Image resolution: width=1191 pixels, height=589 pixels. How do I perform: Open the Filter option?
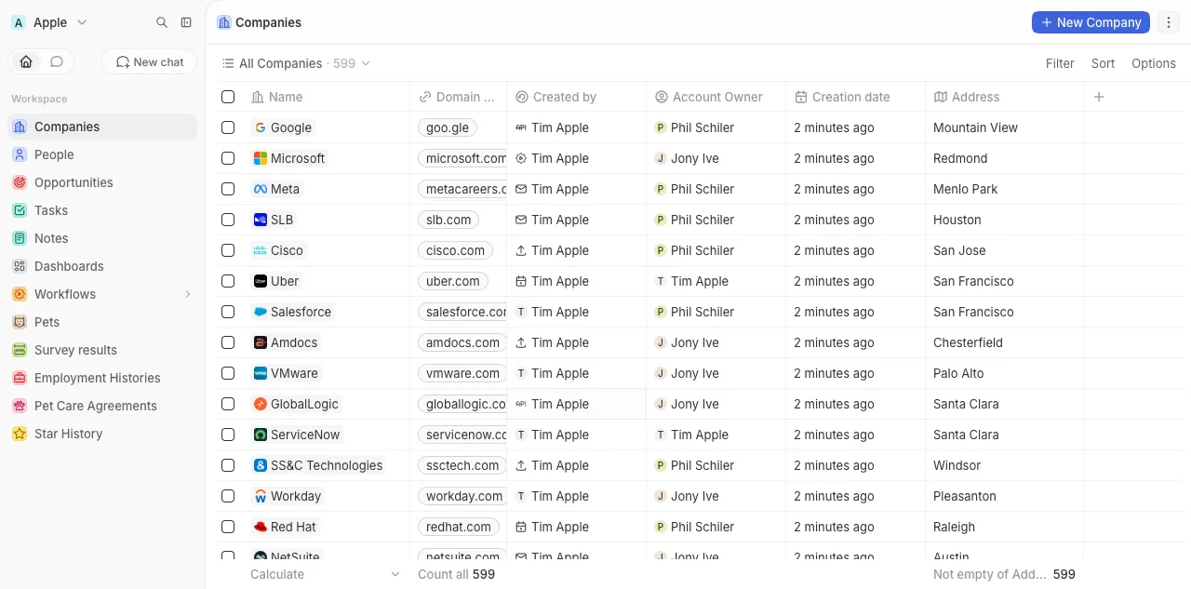(1060, 63)
